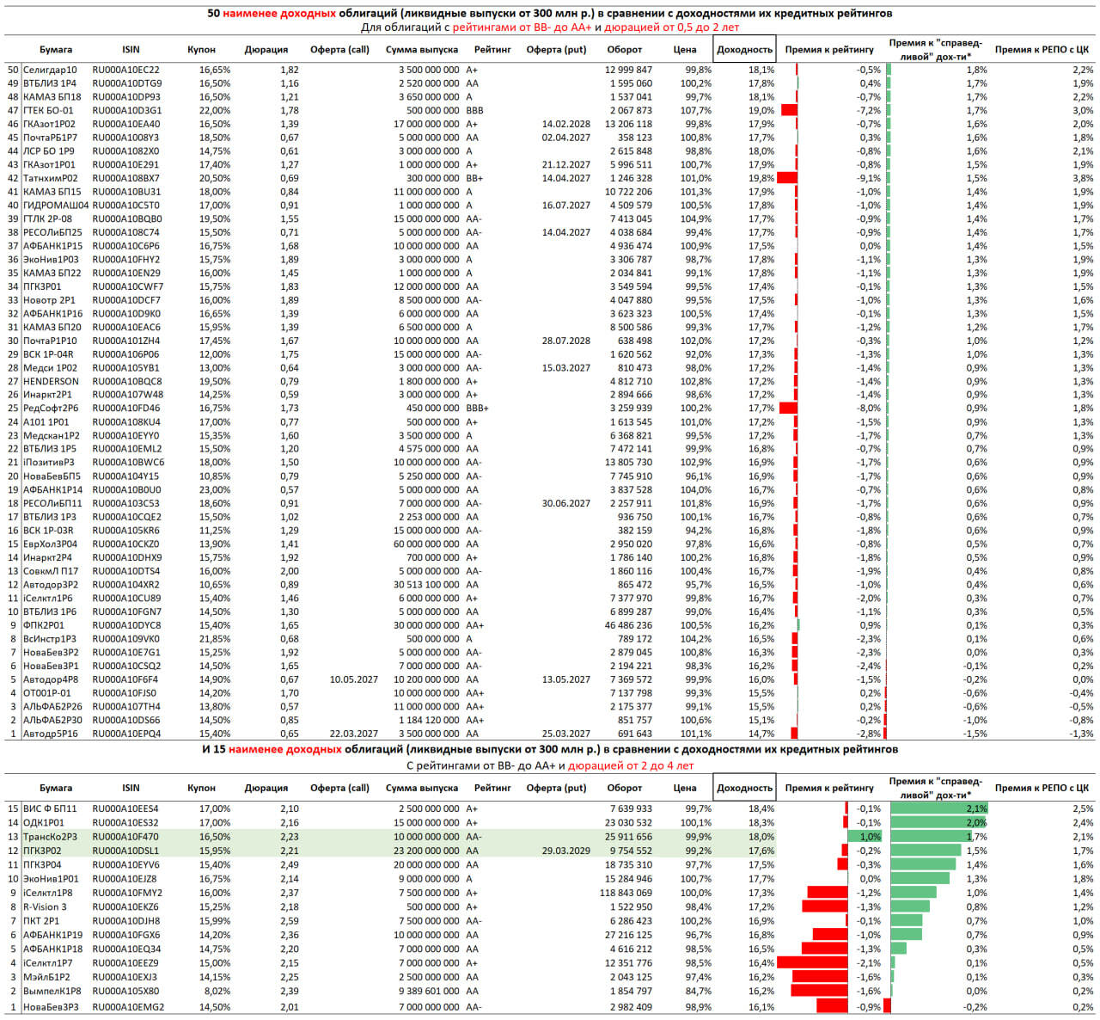Select the REPO premium value 3,8%
Screen dimensions: 1100x1020
(1083, 178)
